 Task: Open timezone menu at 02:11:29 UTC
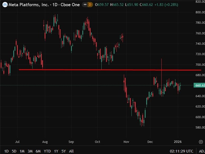(181, 151)
